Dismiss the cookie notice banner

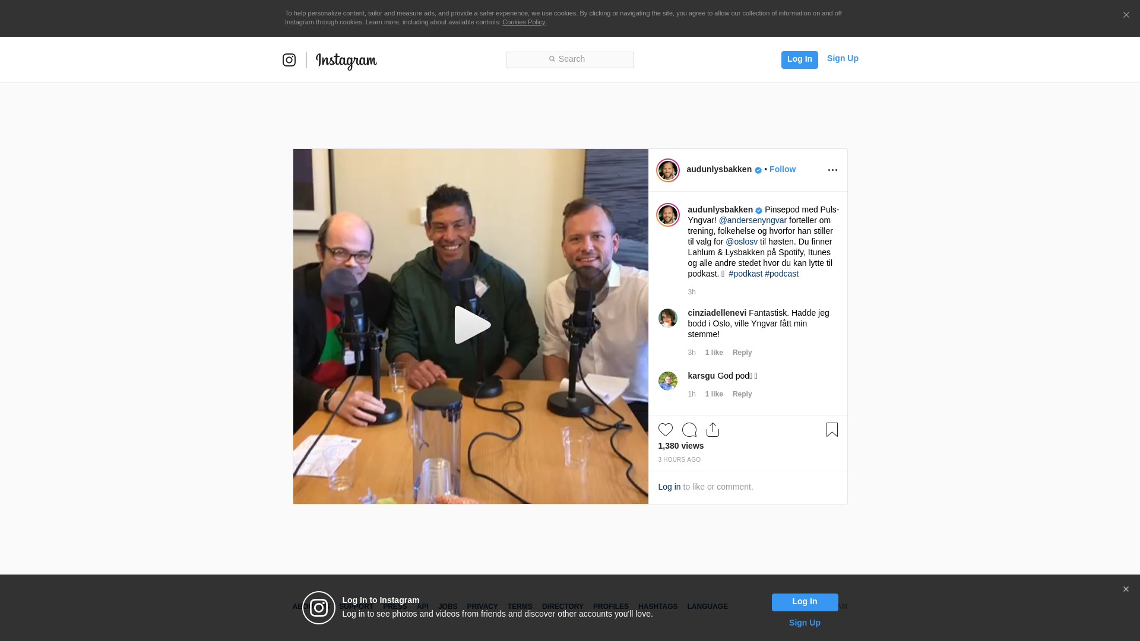(x=1126, y=15)
